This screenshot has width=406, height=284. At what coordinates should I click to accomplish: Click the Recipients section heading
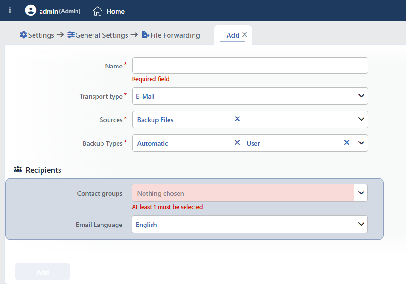[43, 170]
